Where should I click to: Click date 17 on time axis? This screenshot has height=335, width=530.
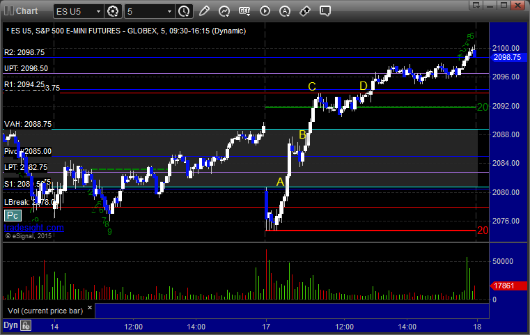point(266,327)
